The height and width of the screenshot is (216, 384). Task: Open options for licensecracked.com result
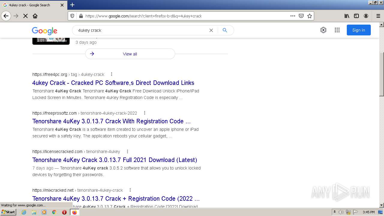pyautogui.click(x=127, y=151)
